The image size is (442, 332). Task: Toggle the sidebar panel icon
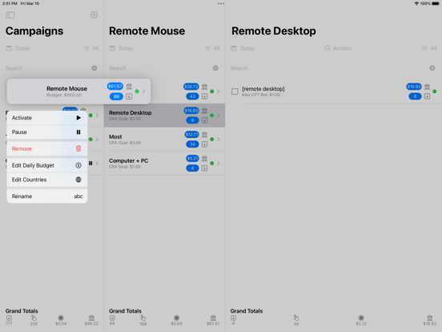10,15
